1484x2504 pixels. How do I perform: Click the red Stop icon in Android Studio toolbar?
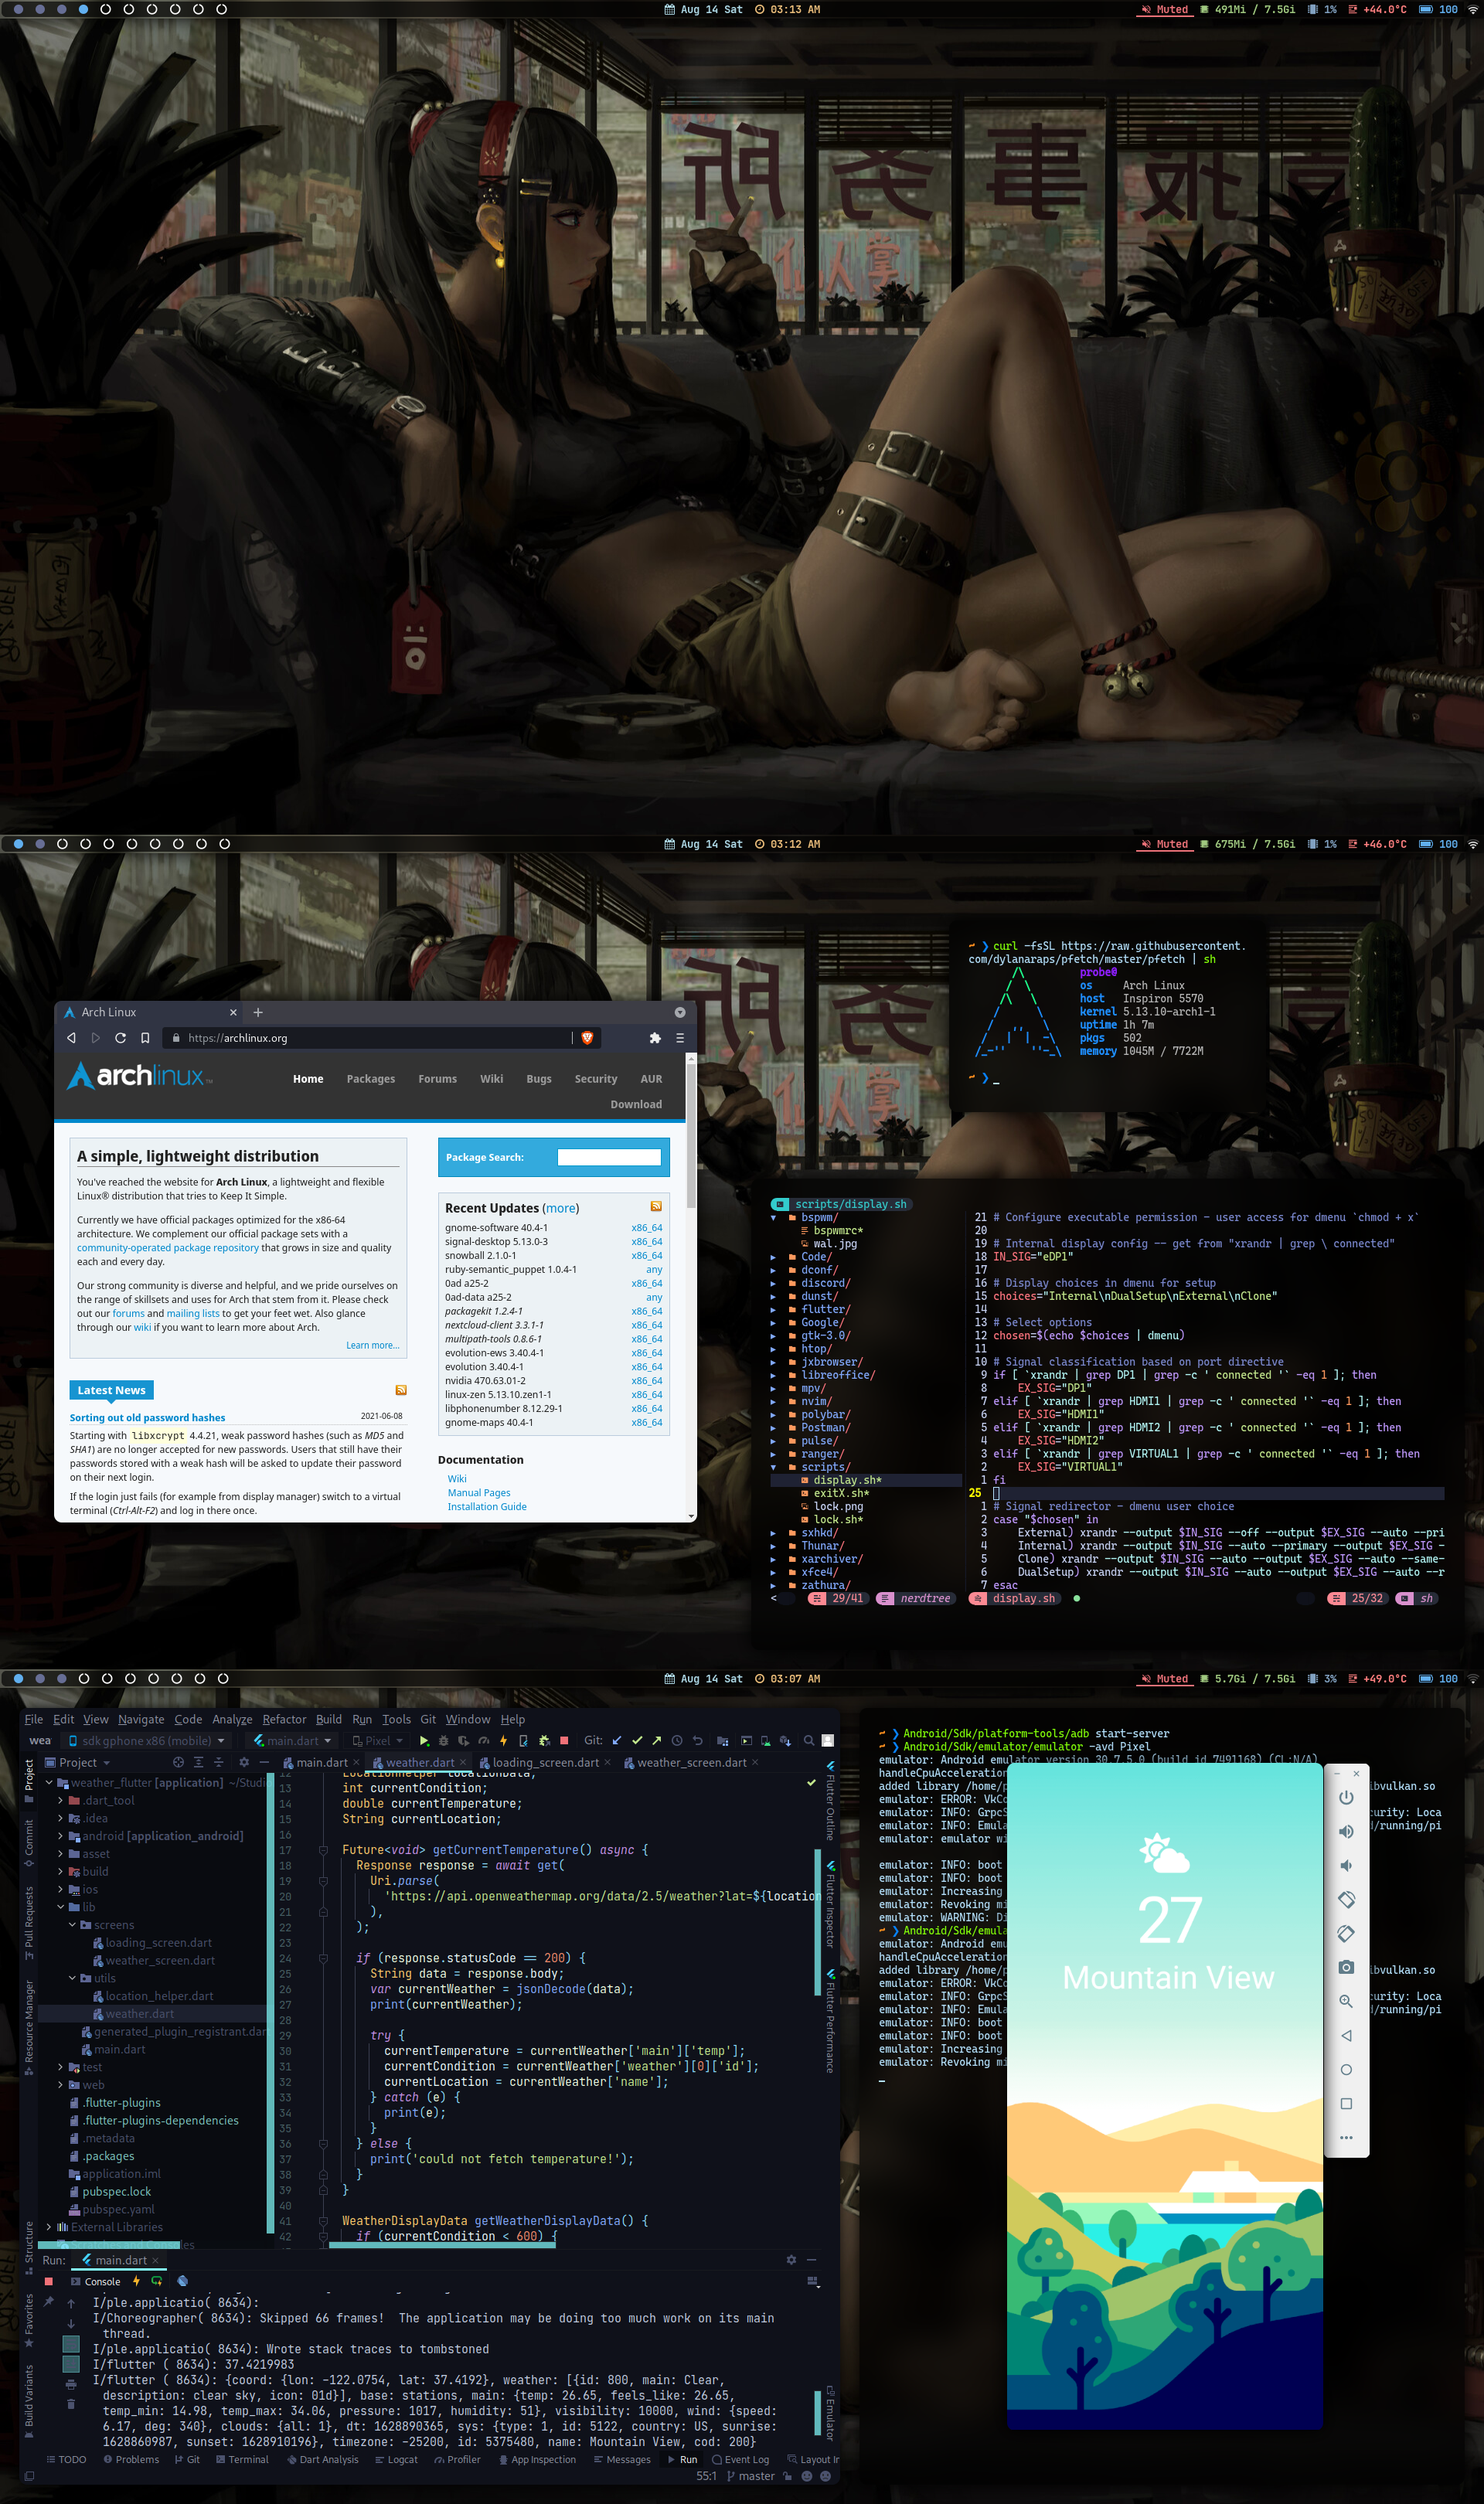tap(564, 1740)
